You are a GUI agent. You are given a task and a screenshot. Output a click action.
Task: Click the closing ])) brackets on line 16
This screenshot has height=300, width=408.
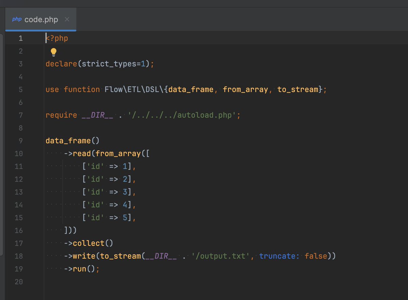[70, 230]
